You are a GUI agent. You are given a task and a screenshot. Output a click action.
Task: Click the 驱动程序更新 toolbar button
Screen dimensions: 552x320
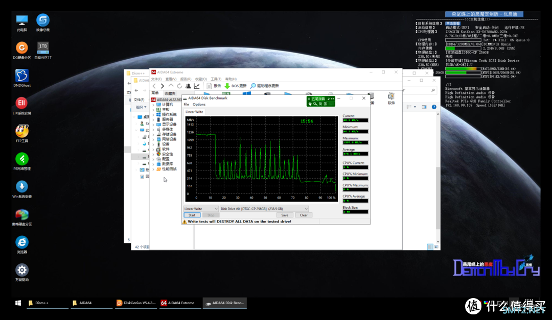(264, 86)
